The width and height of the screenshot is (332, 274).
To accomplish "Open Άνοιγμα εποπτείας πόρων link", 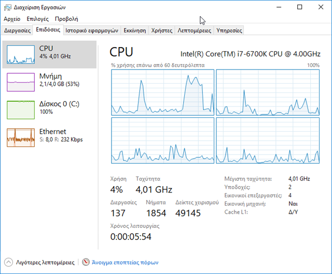I will 125,263.
